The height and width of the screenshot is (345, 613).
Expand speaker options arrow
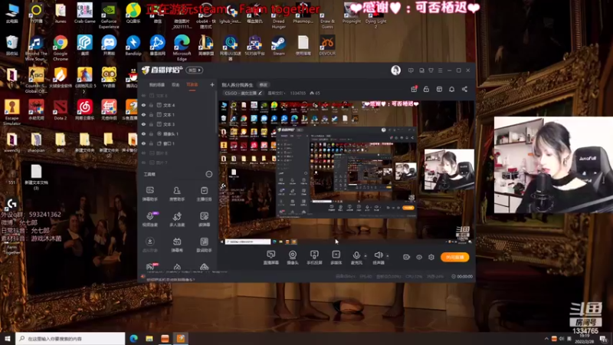(x=388, y=256)
